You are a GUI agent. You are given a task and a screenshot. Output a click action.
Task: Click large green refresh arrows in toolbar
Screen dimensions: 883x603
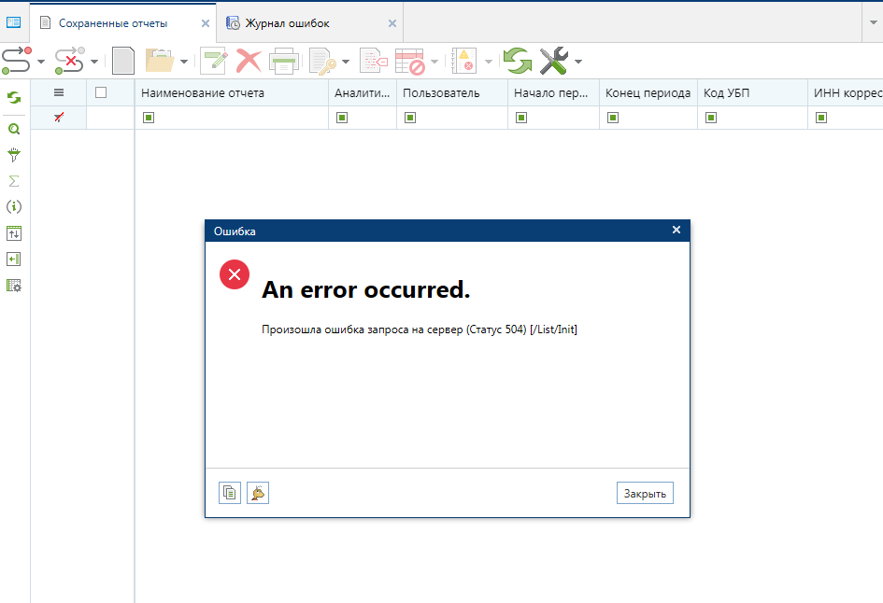pyautogui.click(x=518, y=61)
